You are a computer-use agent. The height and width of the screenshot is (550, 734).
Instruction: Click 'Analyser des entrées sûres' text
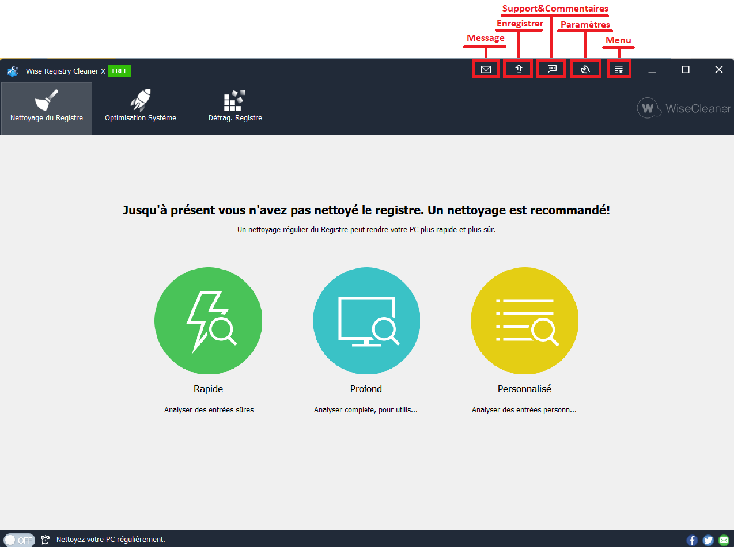209,410
